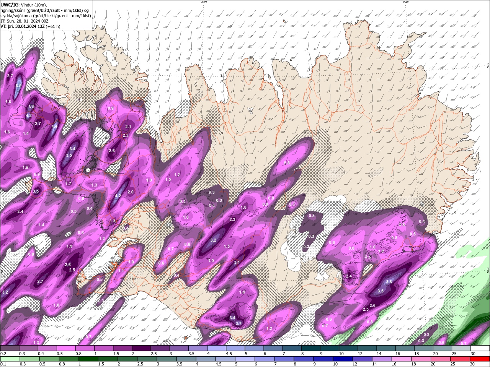The width and height of the screenshot is (490, 367).
Task: Select the snow legend swatch labelled 6
Action: coord(273,348)
